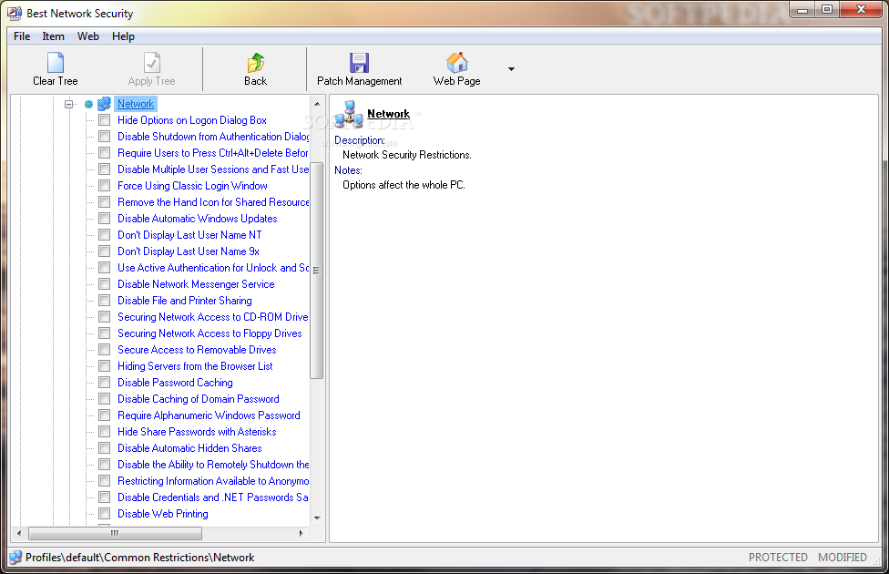Collapse the Network tree node
The width and height of the screenshot is (889, 574).
(68, 104)
